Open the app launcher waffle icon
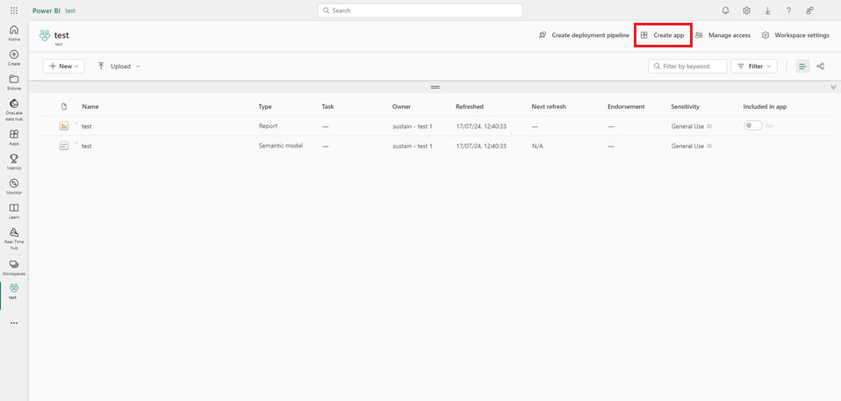Viewport: 841px width, 401px height. click(x=13, y=11)
